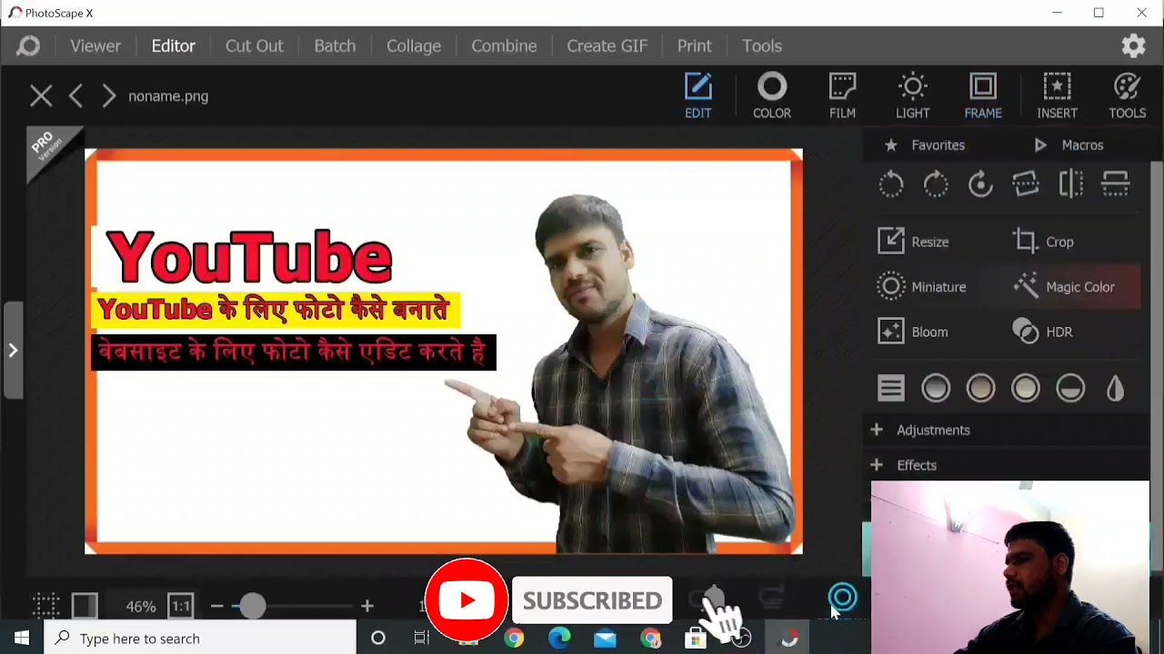The width and height of the screenshot is (1164, 654).
Task: Open the palette-shaped TOOLS icon
Action: point(1127,96)
